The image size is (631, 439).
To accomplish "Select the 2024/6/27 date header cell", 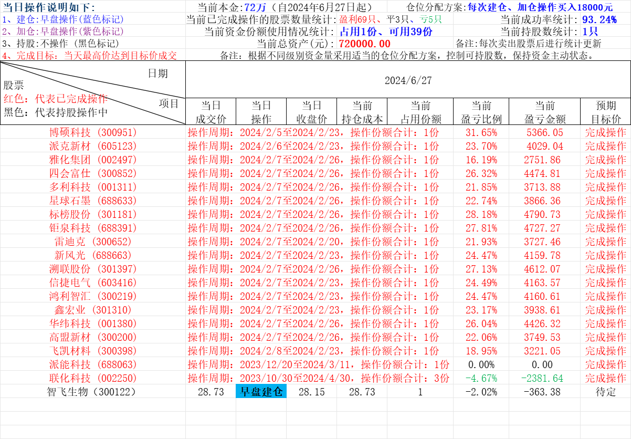I will tap(408, 80).
